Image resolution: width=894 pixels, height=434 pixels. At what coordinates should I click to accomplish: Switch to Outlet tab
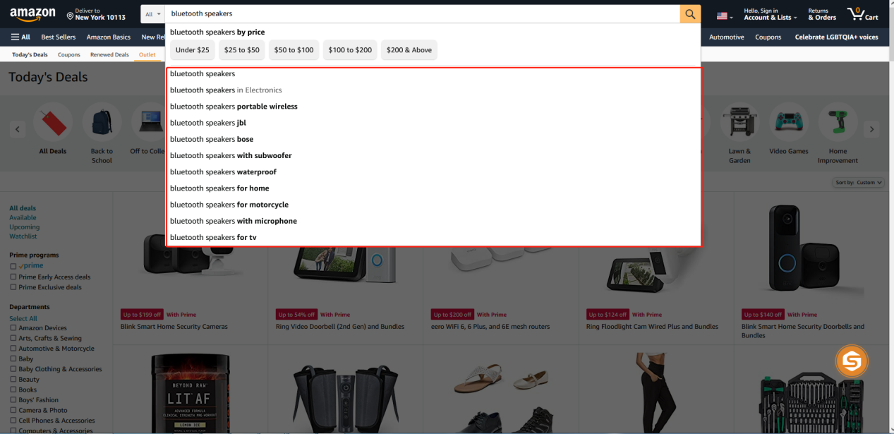point(147,54)
